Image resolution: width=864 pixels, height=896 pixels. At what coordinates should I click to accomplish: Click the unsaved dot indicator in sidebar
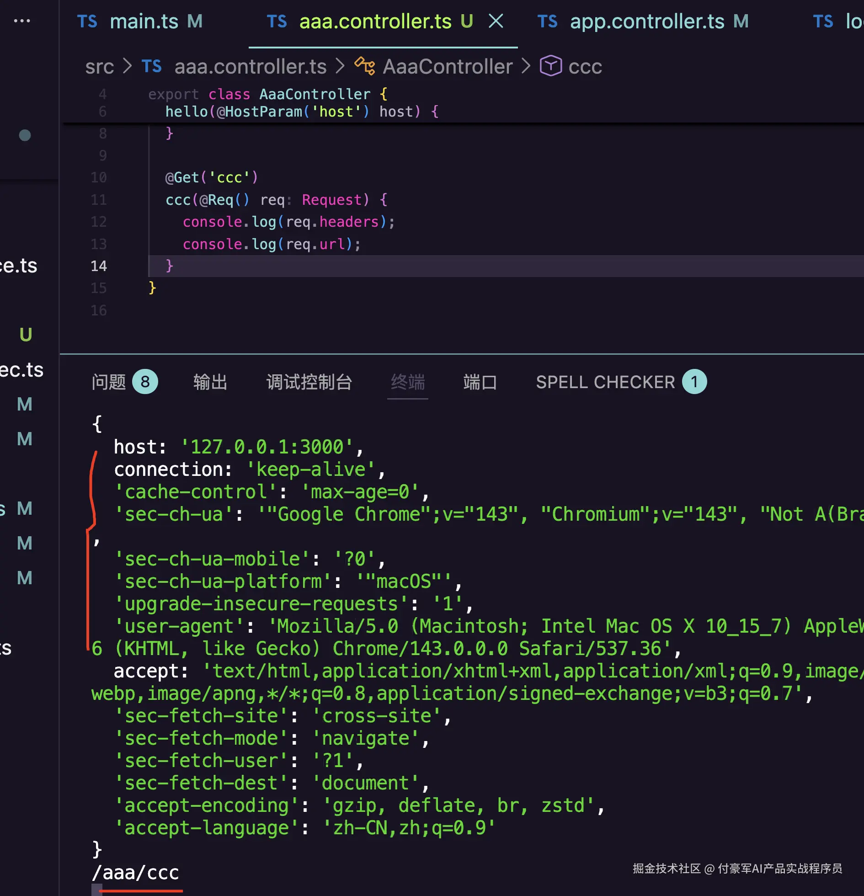[25, 135]
